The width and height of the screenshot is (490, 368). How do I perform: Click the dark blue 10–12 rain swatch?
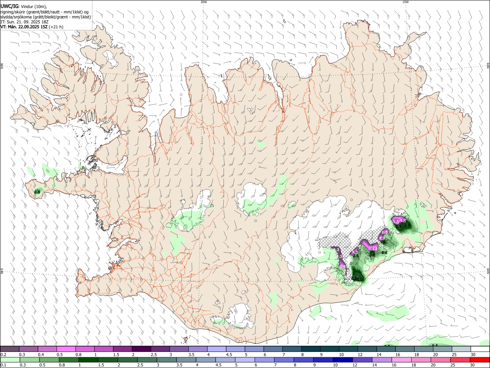click(343, 360)
